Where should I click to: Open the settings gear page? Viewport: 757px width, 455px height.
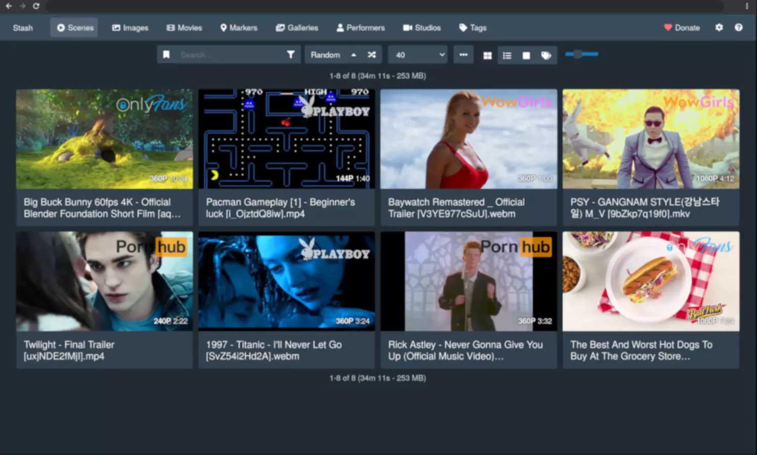click(719, 28)
